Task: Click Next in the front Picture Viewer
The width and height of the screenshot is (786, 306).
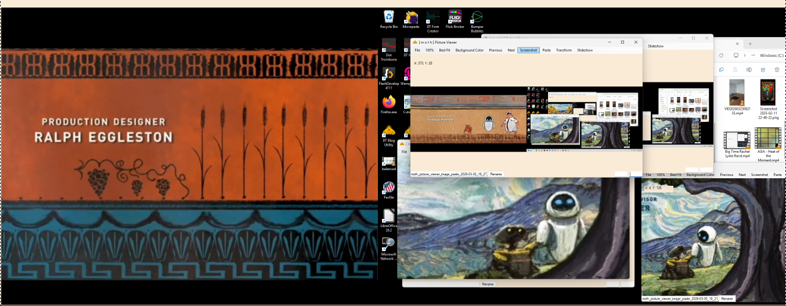Action: click(511, 51)
